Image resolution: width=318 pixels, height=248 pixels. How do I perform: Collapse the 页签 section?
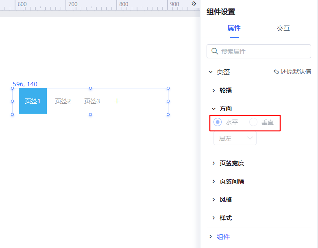click(211, 72)
